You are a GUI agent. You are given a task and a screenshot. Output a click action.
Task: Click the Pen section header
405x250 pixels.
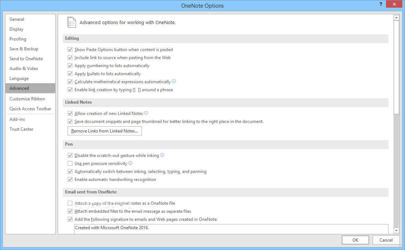coord(226,144)
